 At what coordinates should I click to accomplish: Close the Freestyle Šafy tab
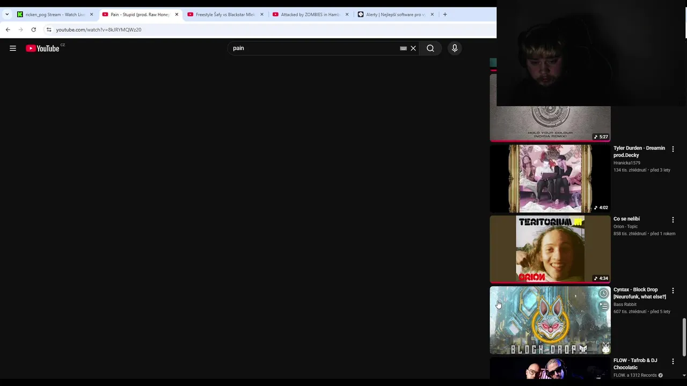click(x=262, y=14)
